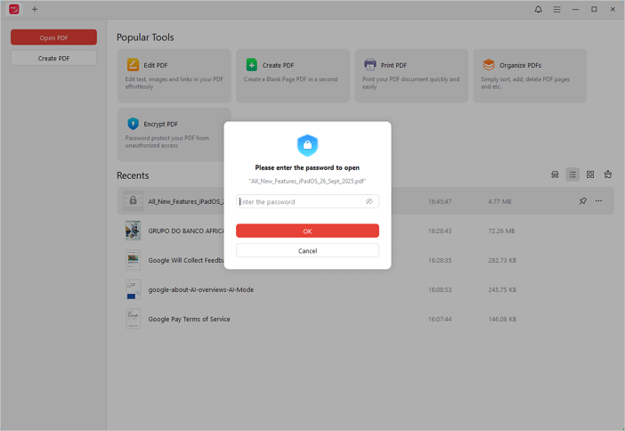
Task: Click the green Create PDF tool icon
Action: 252,65
